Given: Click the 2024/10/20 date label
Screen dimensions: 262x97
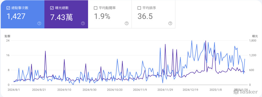Looking at the screenshot, I should click(x=115, y=90).
